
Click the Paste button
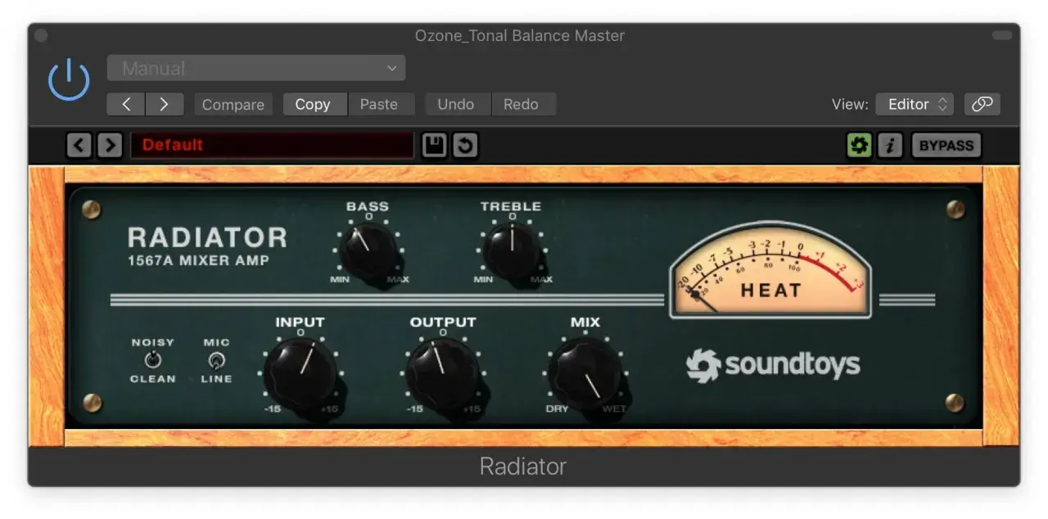point(379,104)
